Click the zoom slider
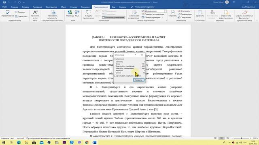259x145 pixels. [241, 138]
